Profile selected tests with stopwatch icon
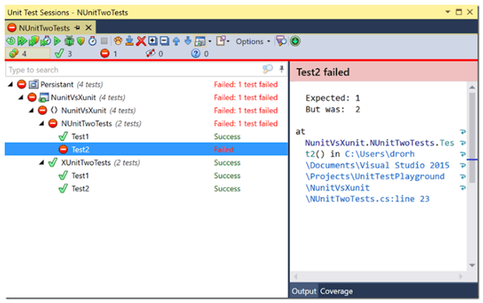The image size is (483, 303). pos(92,41)
